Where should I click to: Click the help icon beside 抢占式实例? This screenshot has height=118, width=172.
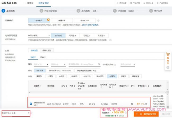pos(98,20)
